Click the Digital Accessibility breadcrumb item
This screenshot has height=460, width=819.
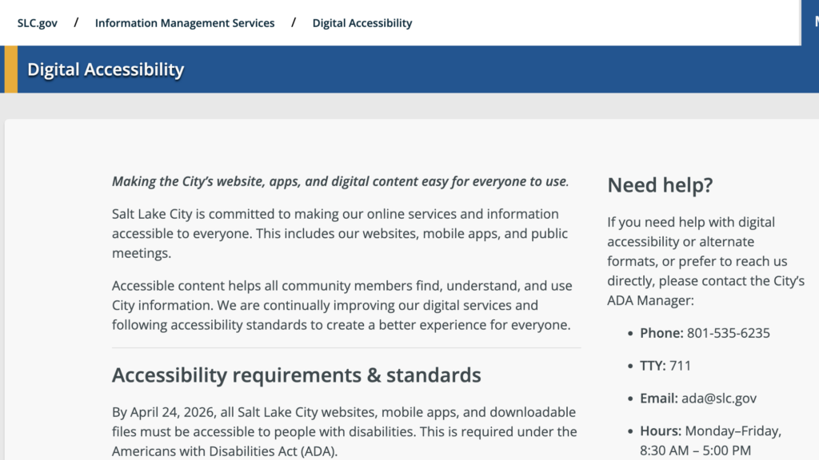(362, 23)
